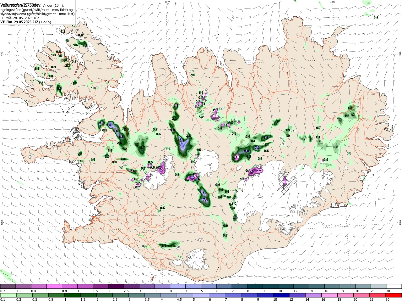Click the 6.9 precipitation value on map
The height and width of the screenshot is (302, 402).
[x=247, y=151]
